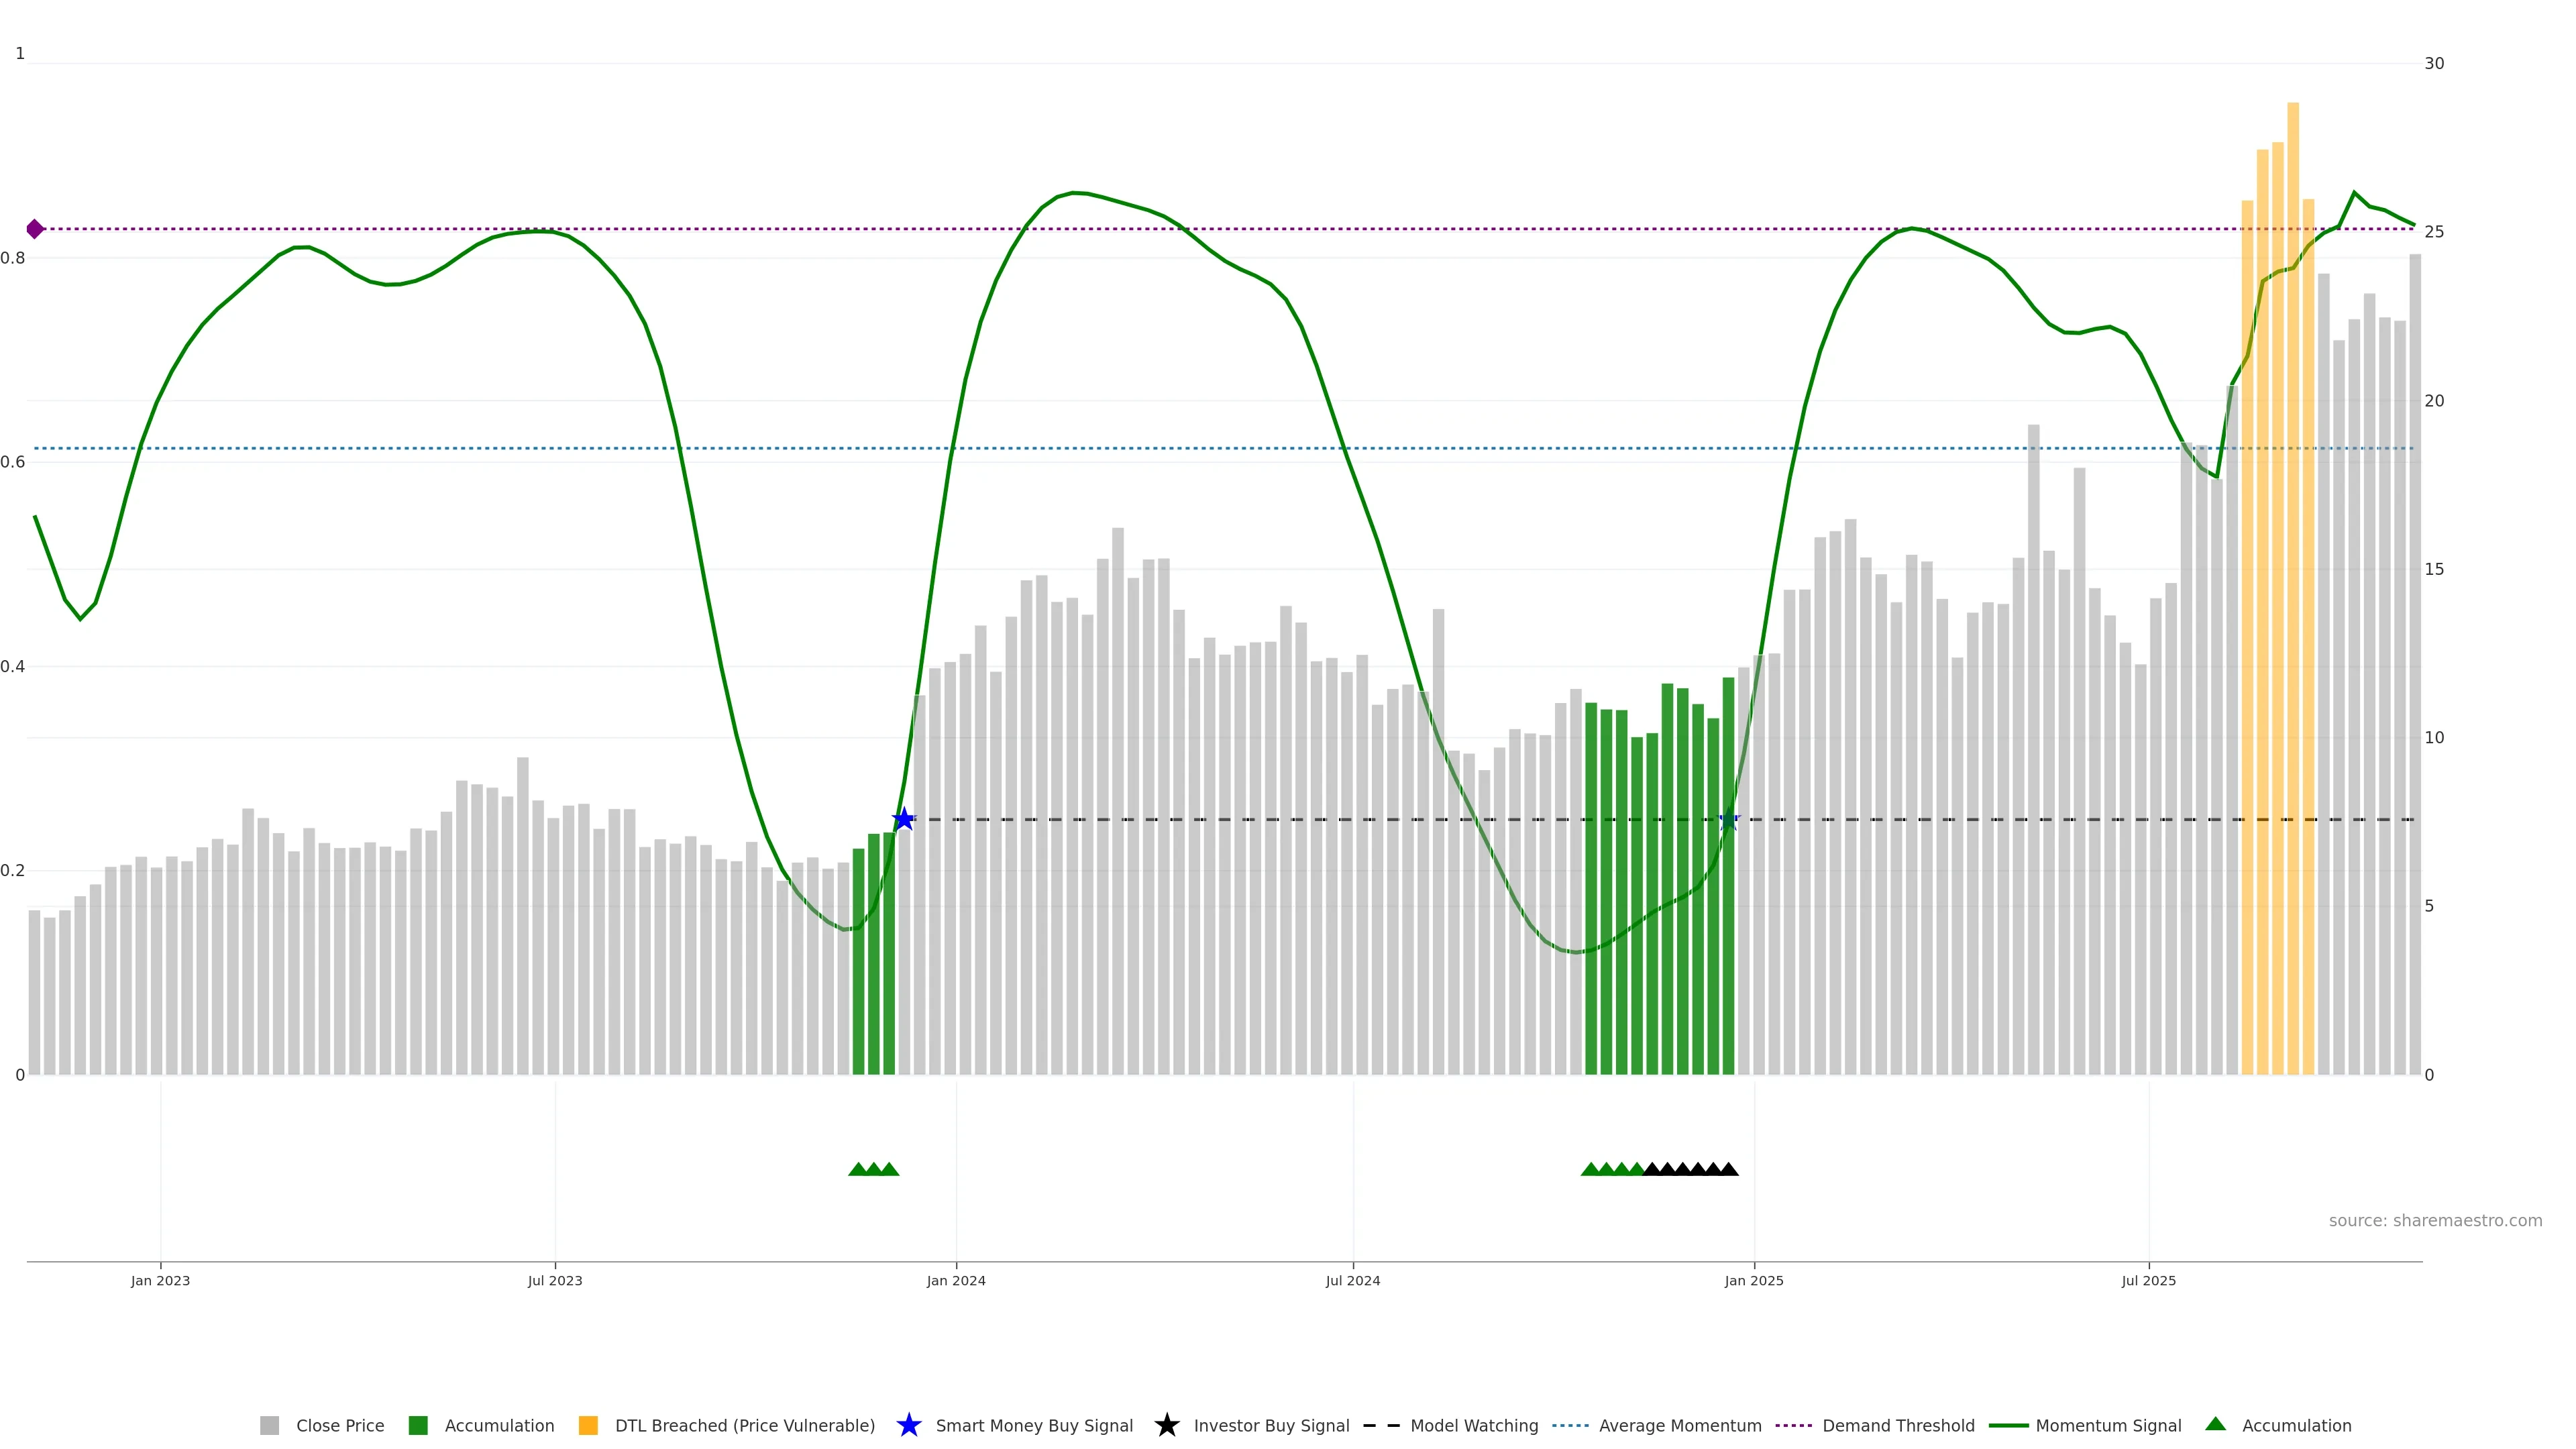Screen dimensions: 2576x1449
Task: Click the gray Close Price legend swatch
Action: coord(269,1426)
